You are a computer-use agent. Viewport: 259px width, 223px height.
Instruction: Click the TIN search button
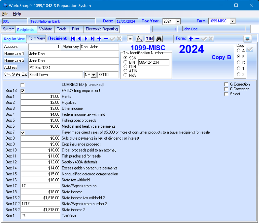point(149,39)
